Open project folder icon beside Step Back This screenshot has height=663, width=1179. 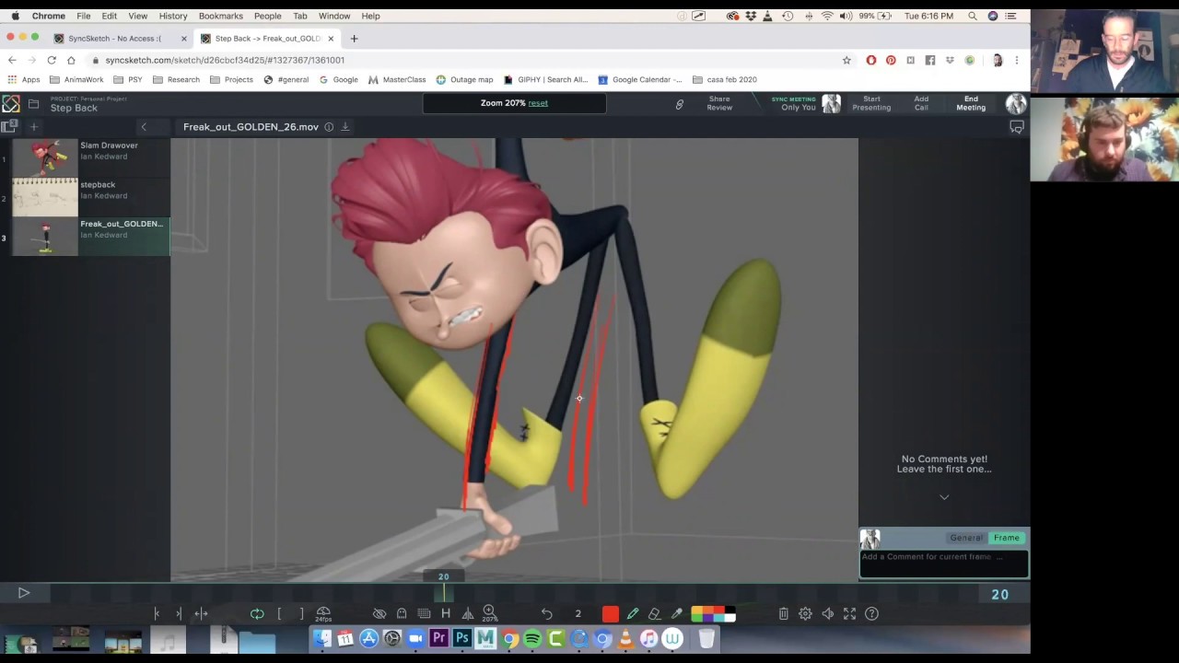click(33, 104)
